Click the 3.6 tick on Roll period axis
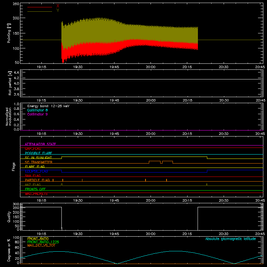This screenshot has height=267, width=267. 16,94
